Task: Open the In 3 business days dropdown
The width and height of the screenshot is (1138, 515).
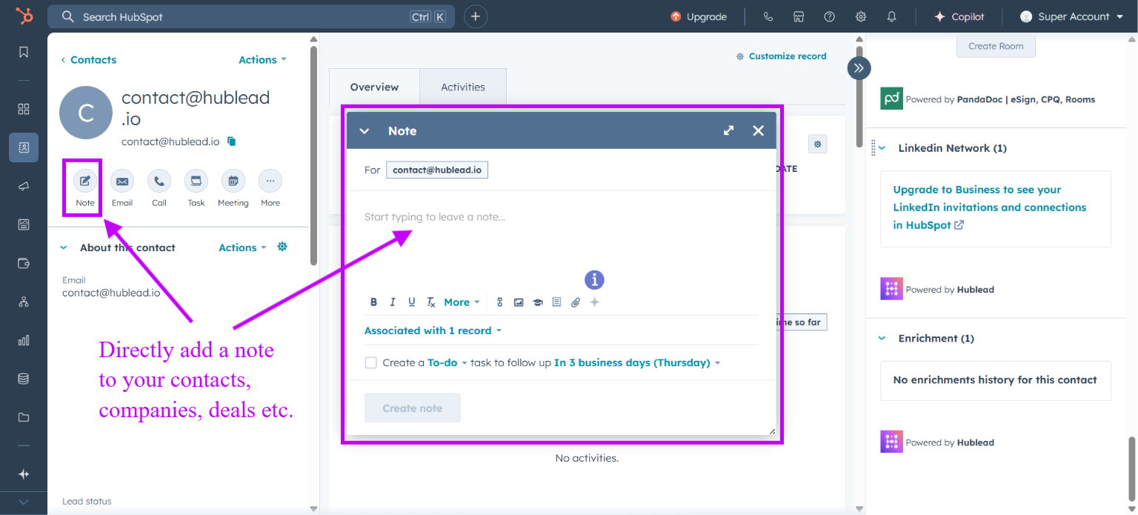Action: click(x=637, y=363)
